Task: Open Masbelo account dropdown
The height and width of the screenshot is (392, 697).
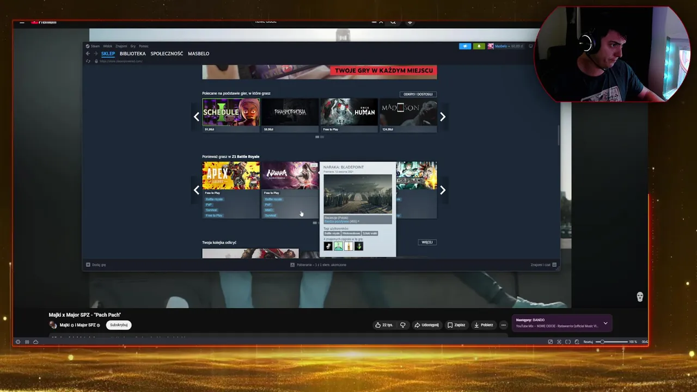Action: 506,46
